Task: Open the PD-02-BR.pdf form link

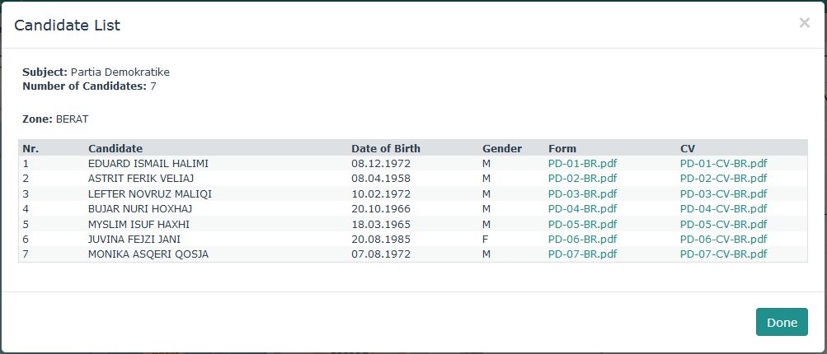Action: (582, 179)
